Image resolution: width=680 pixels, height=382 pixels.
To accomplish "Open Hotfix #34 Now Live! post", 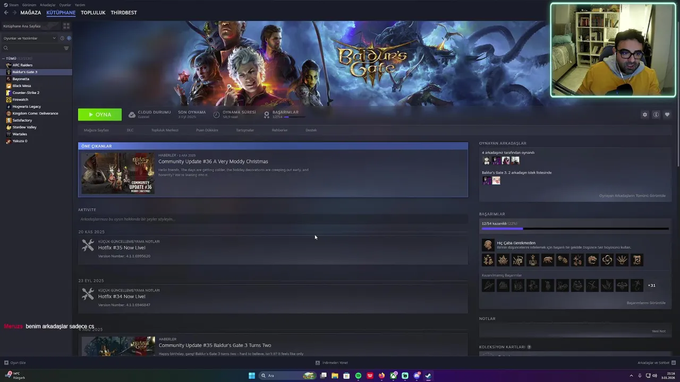I will 122,297.
